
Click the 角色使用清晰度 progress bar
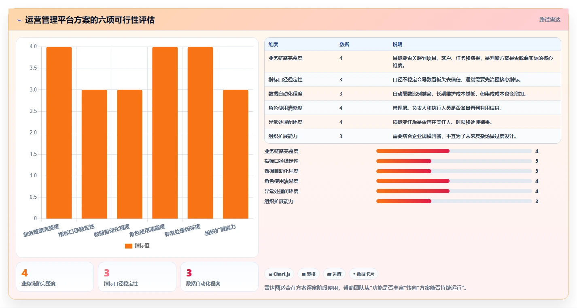[x=454, y=181]
